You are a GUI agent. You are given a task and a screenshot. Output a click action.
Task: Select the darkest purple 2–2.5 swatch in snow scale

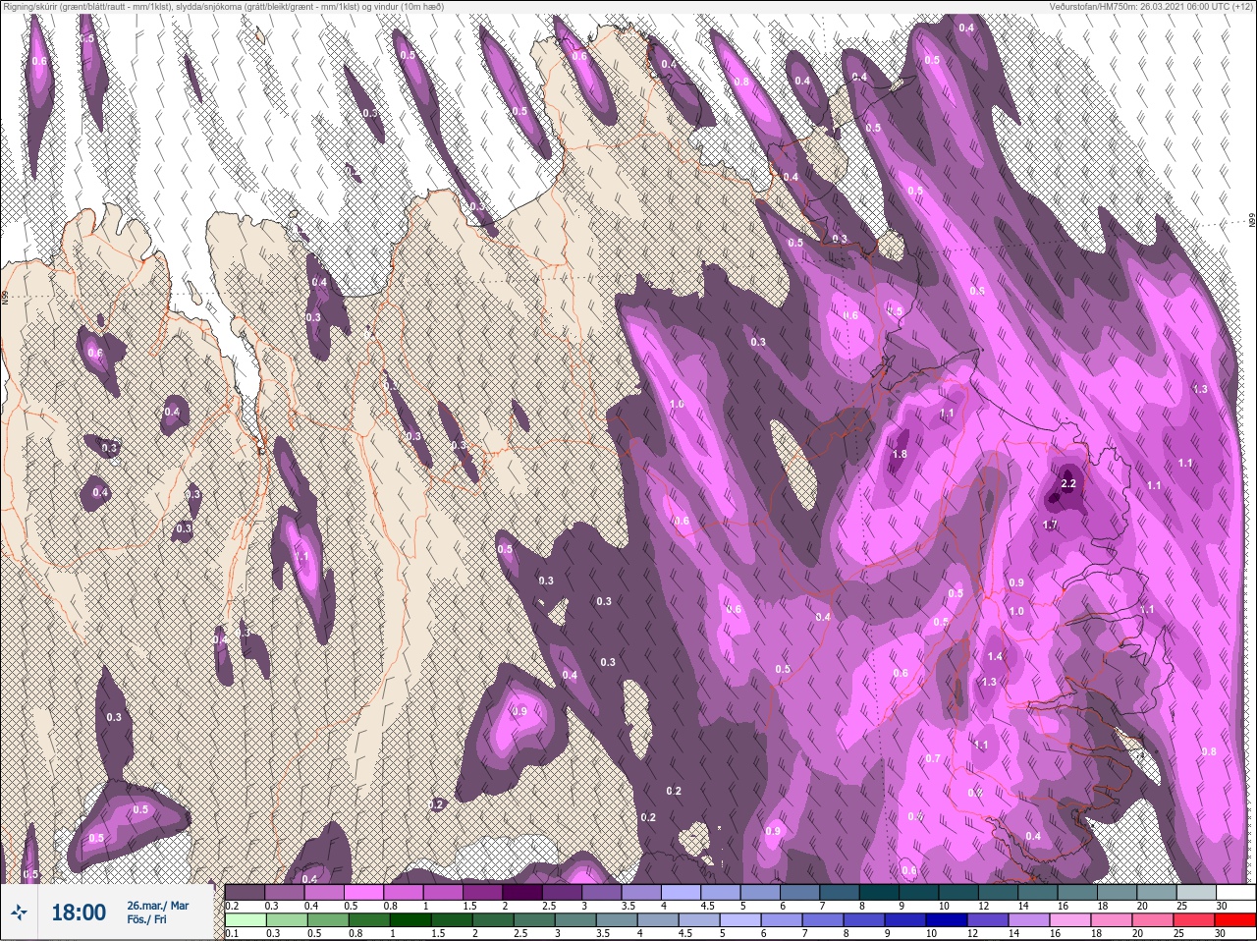coord(522,892)
